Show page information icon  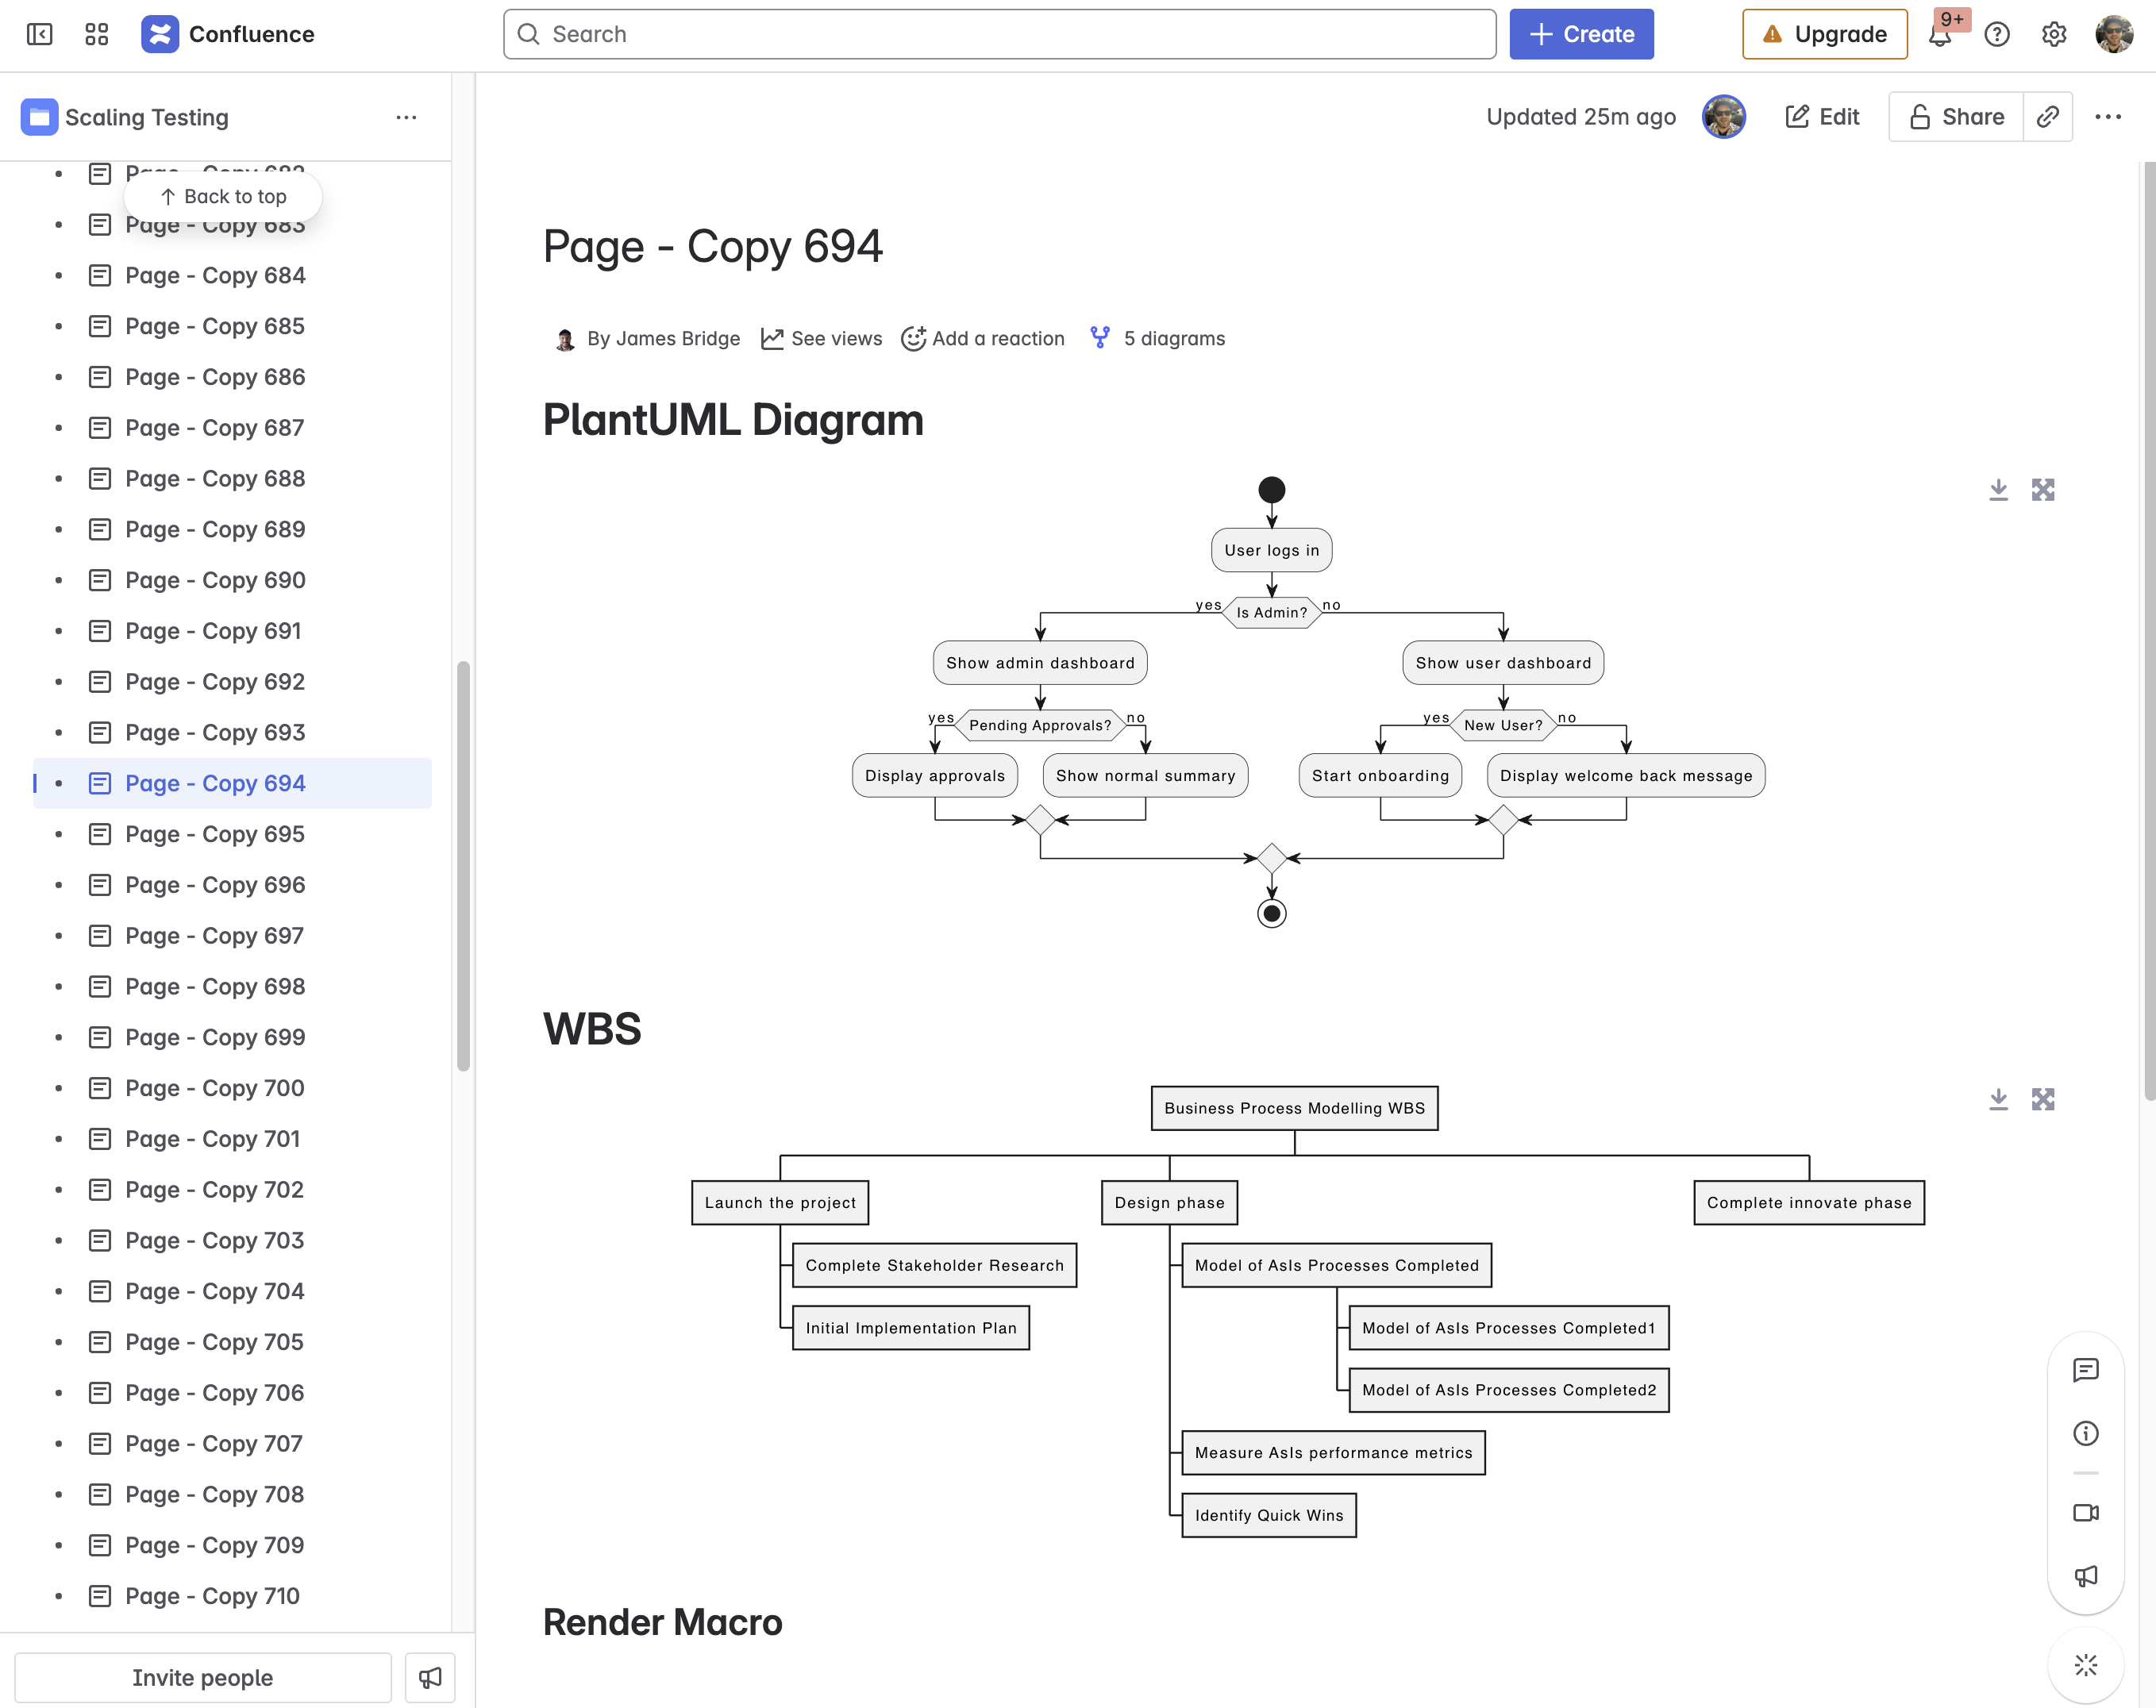(x=2085, y=1433)
